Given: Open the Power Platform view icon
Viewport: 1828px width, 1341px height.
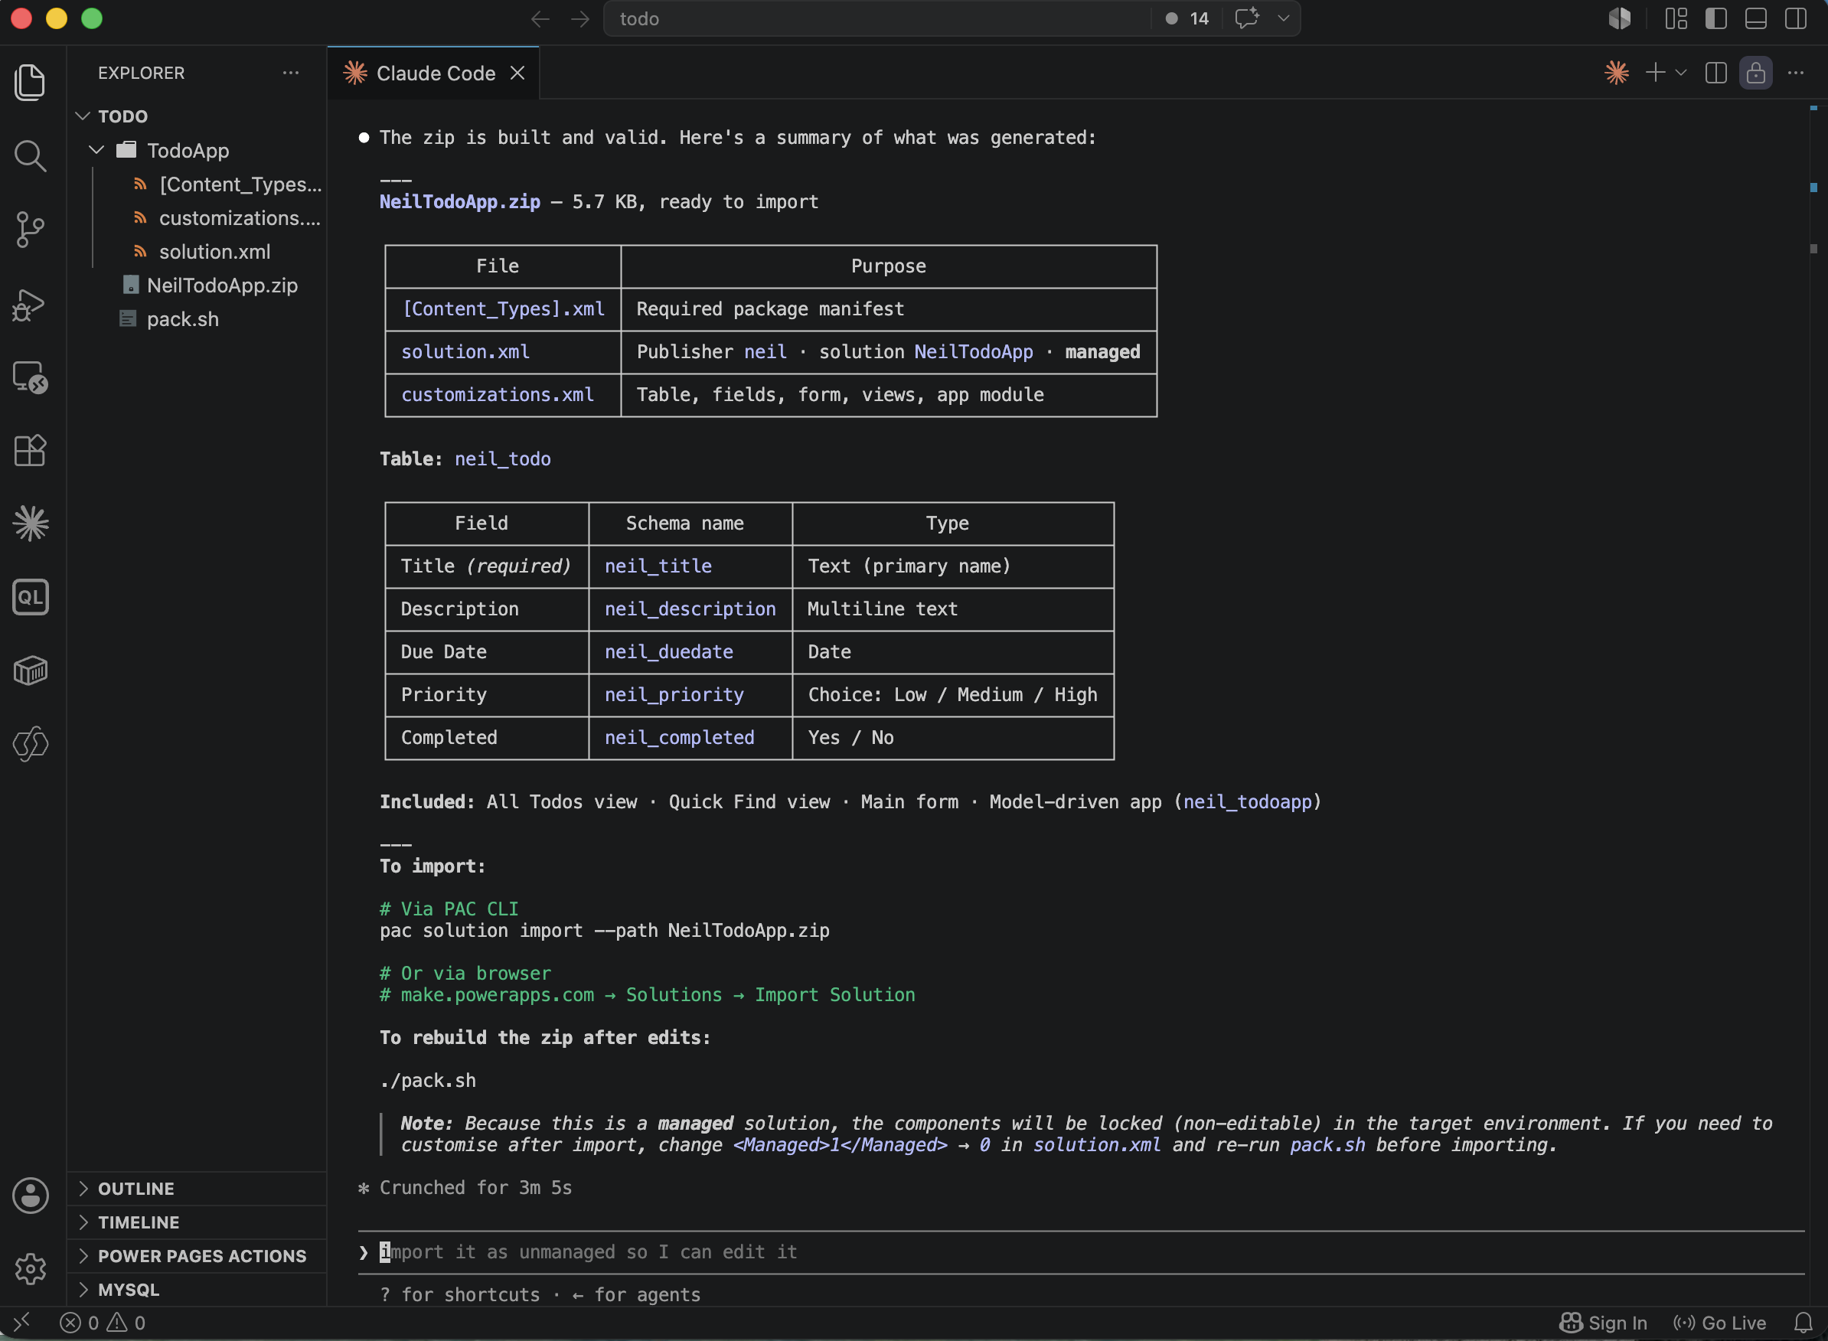Looking at the screenshot, I should click(30, 743).
